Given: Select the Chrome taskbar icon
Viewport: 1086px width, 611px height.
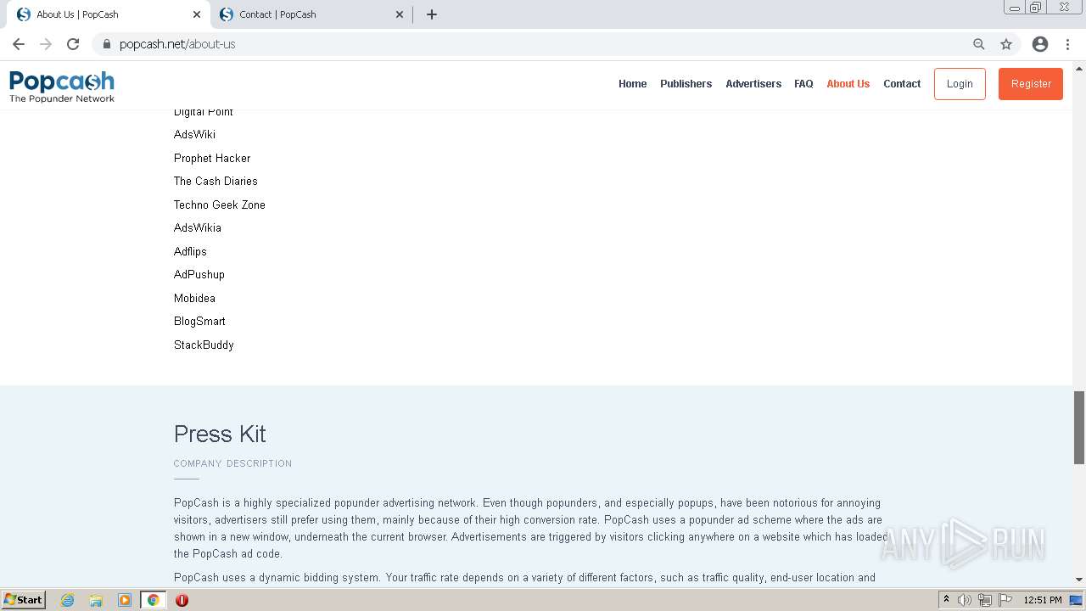Looking at the screenshot, I should click(153, 600).
